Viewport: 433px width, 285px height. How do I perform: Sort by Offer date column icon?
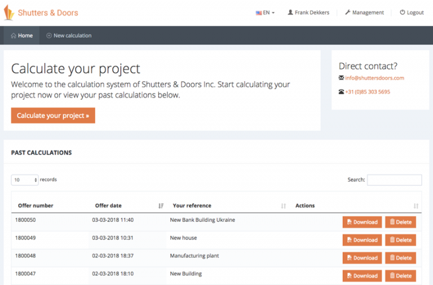(x=161, y=206)
